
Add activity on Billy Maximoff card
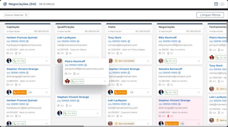[199, 61]
